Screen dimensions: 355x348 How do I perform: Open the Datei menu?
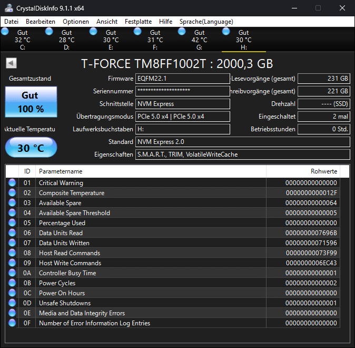pos(11,22)
